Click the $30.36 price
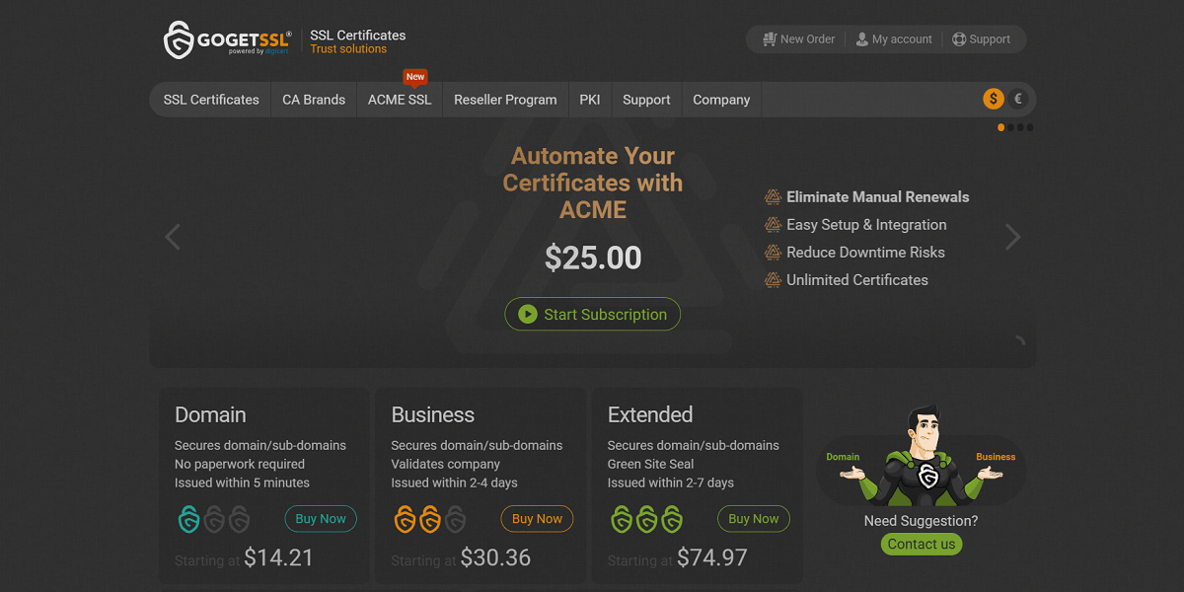1184x592 pixels. [495, 557]
